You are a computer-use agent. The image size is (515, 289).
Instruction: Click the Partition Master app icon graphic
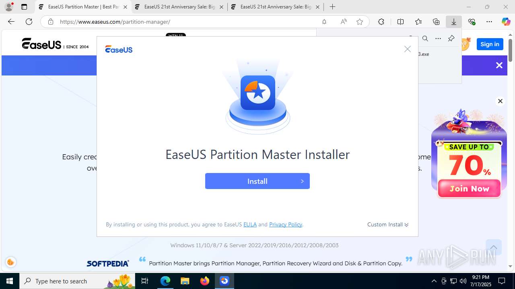click(x=258, y=93)
